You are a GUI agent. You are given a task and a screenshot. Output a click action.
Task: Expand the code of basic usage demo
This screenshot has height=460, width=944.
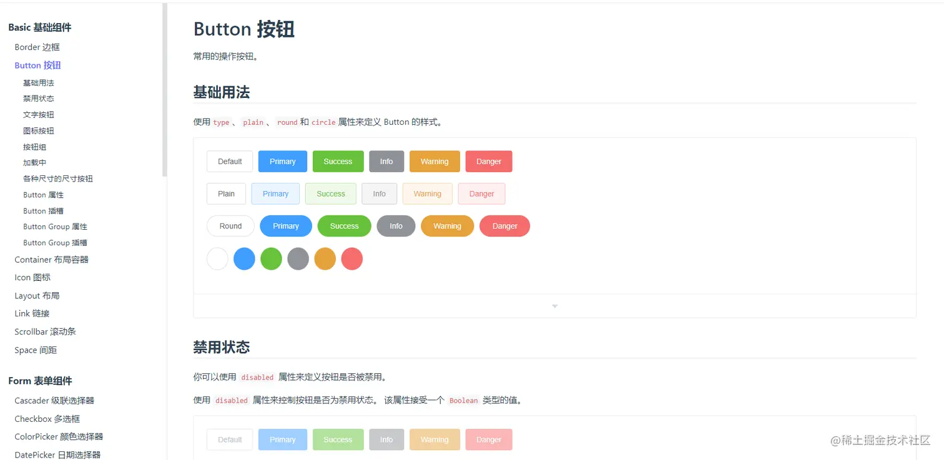554,306
